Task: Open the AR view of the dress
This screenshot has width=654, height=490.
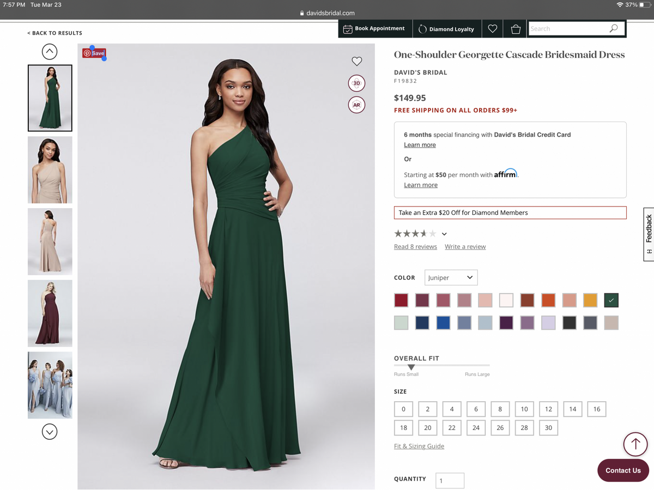Action: point(356,105)
